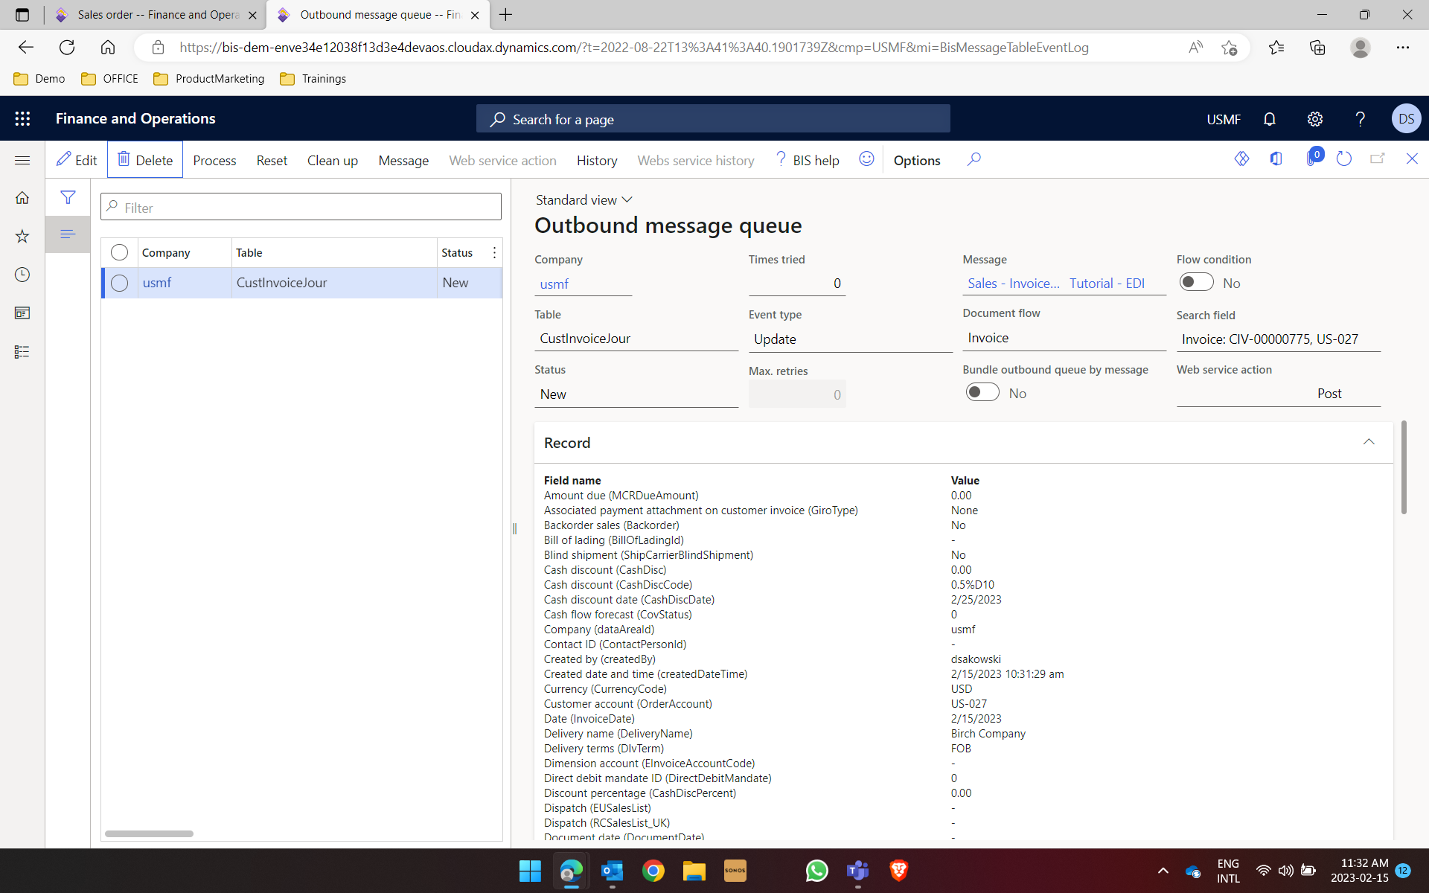Open in Microsoft Office icon
This screenshot has width=1429, height=893.
tap(1276, 159)
